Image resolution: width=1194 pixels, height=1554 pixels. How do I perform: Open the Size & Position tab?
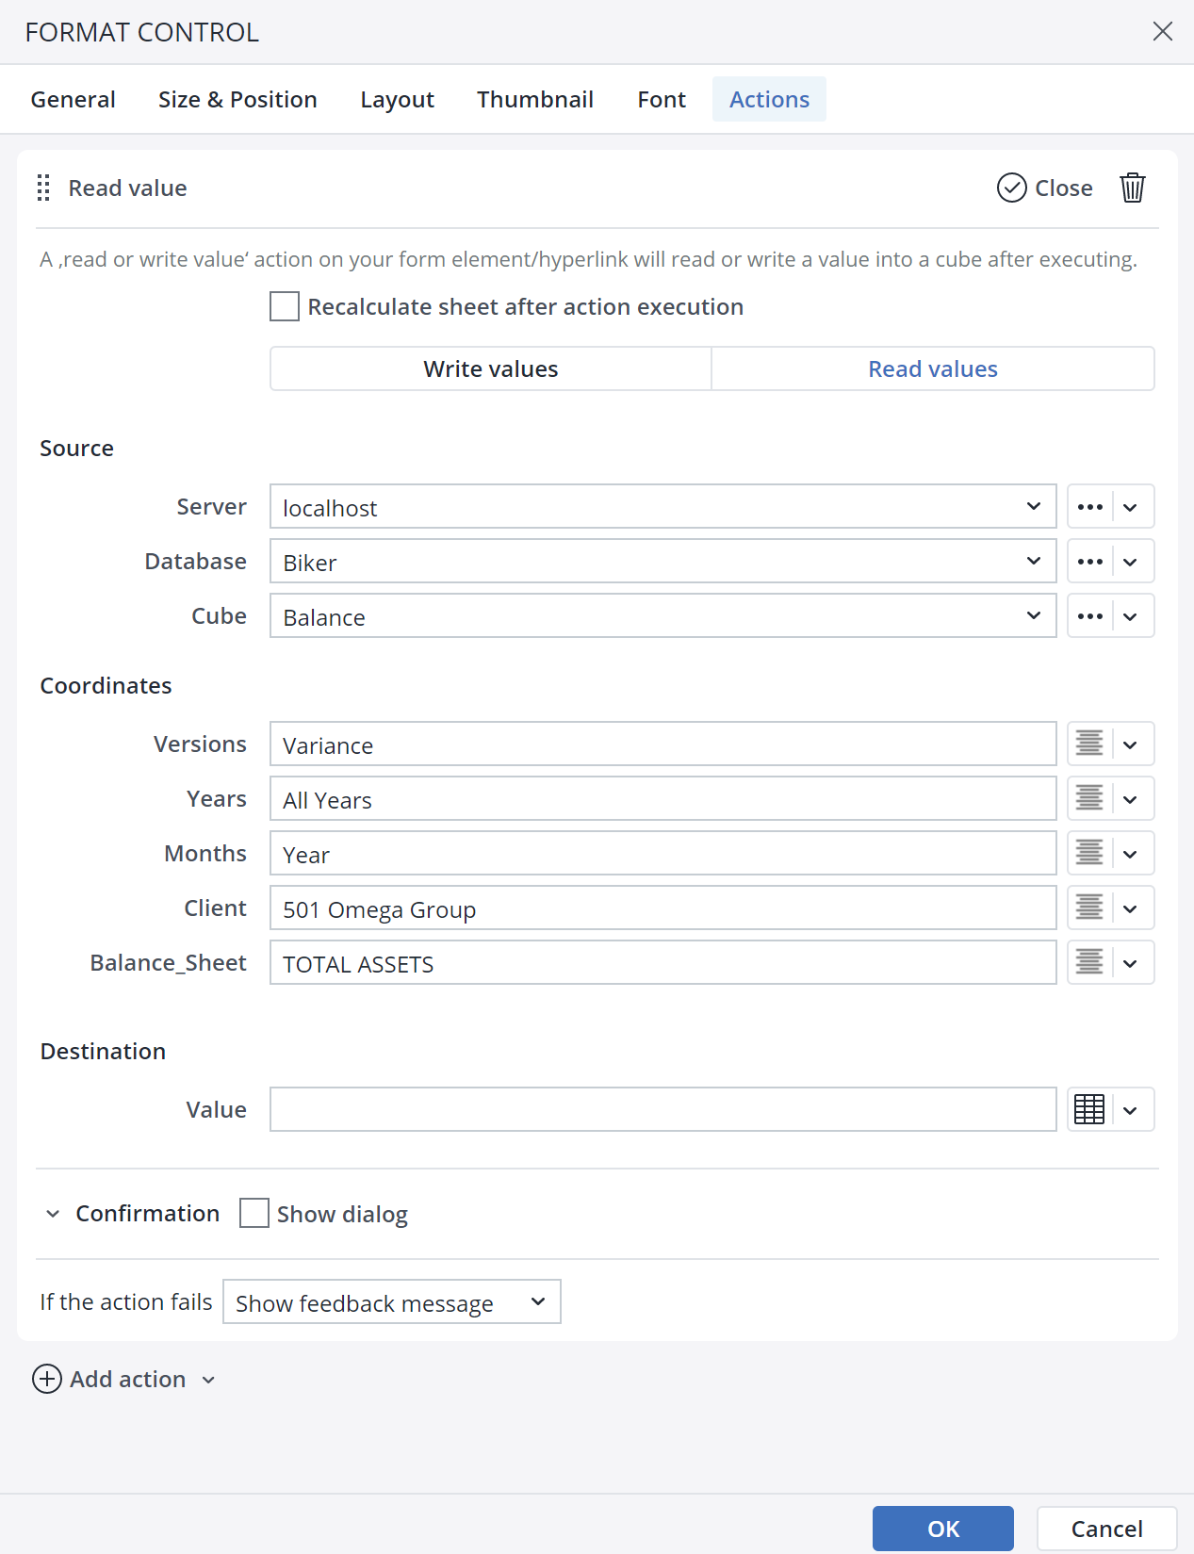(237, 100)
